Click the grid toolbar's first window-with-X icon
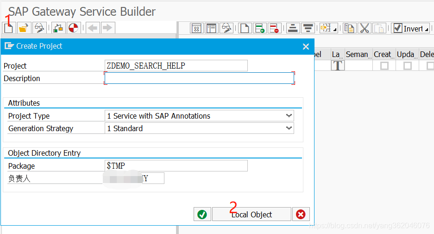The width and height of the screenshot is (434, 234). tap(196, 28)
